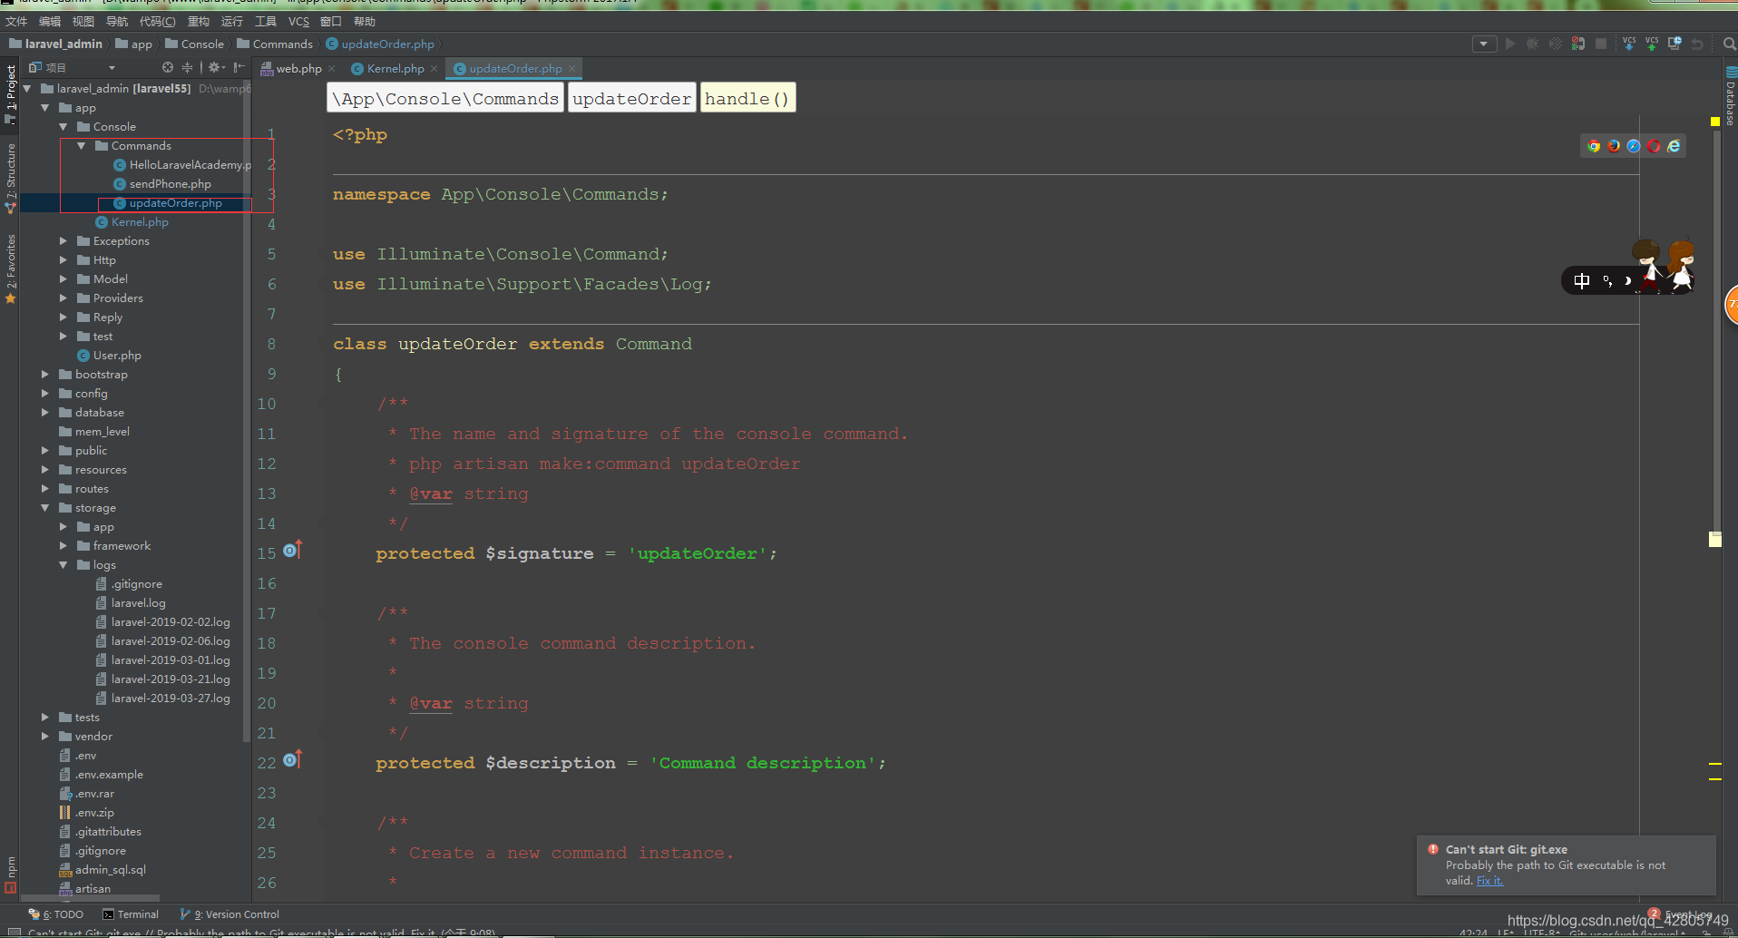Close the web.php tab
The width and height of the screenshot is (1738, 938).
click(332, 69)
